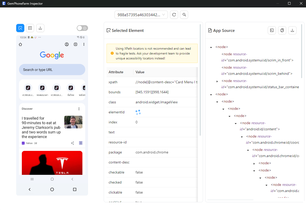The width and height of the screenshot is (306, 210).
Task: Open the device ID dropdown
Action: click(141, 15)
